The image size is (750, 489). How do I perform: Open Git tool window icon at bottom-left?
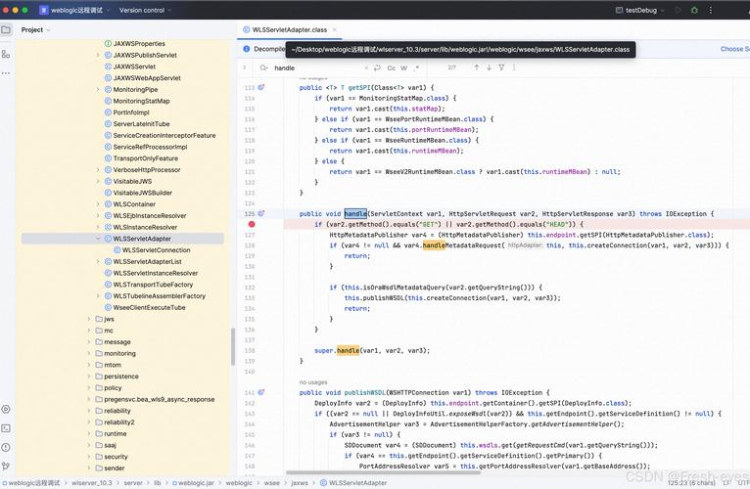click(x=6, y=467)
